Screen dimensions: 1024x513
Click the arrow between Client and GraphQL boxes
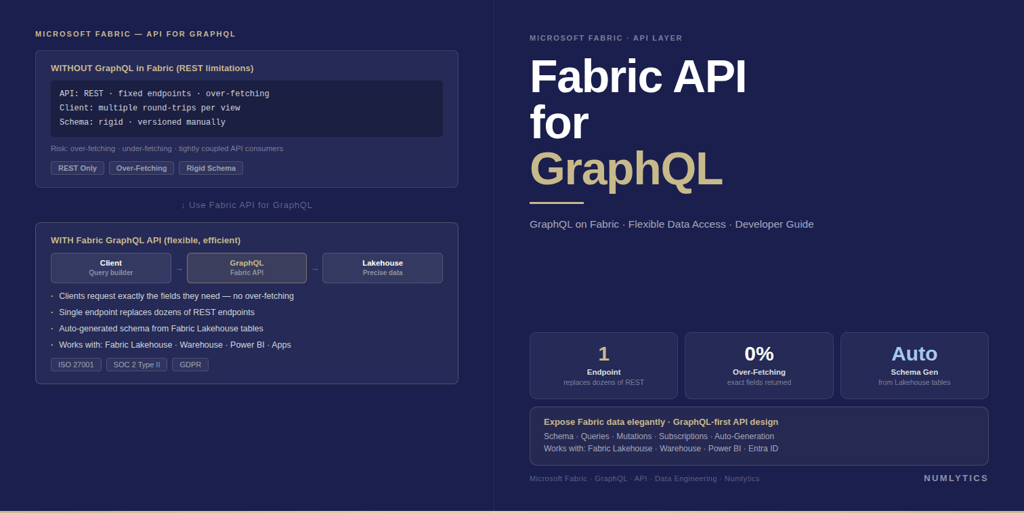[x=179, y=269]
